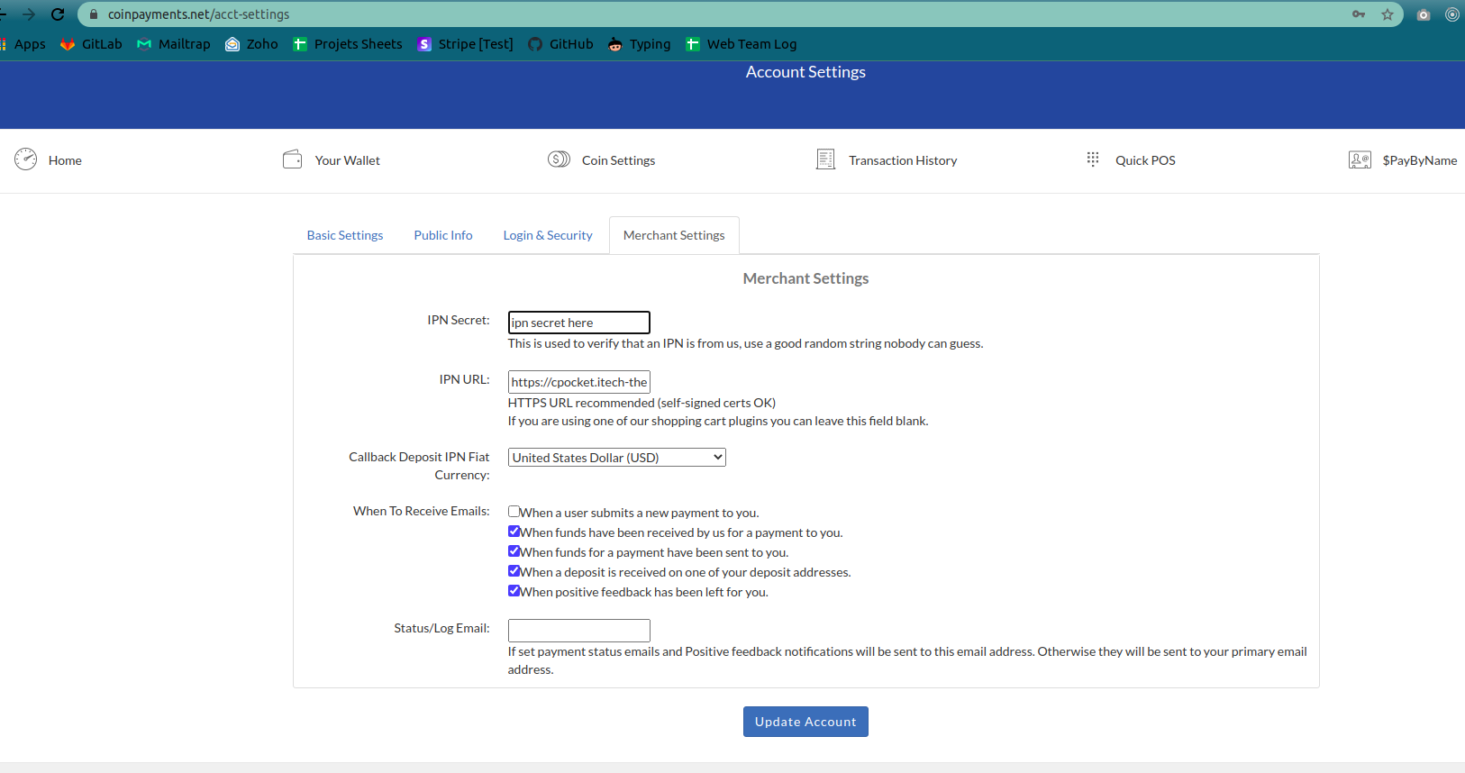Click the Status/Log Email input field

coord(578,630)
